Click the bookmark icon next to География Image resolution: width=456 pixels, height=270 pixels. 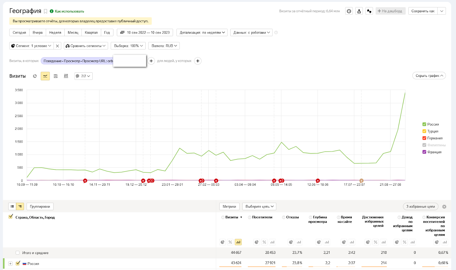pos(45,11)
